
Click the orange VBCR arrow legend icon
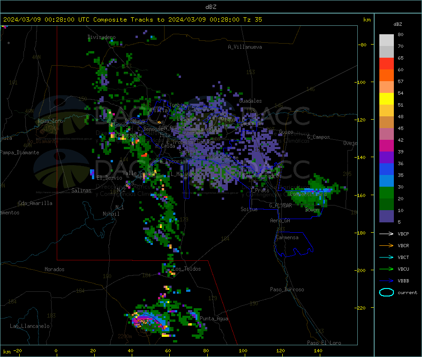coord(386,245)
